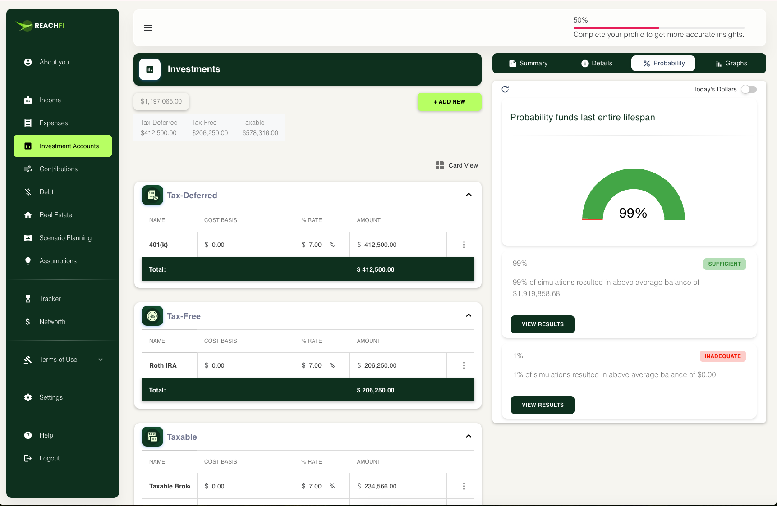Collapse the Tax-Deferred section

pos(469,195)
